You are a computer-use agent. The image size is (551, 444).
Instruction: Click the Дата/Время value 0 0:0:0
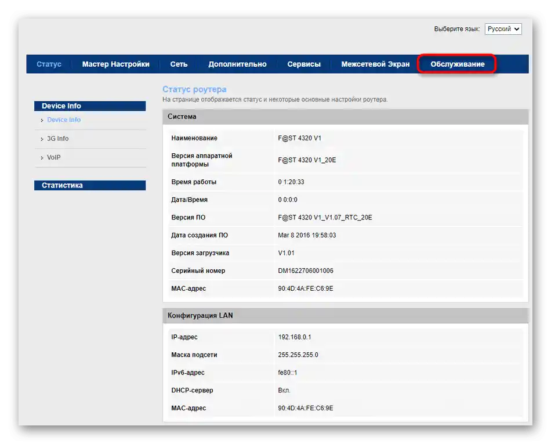288,200
